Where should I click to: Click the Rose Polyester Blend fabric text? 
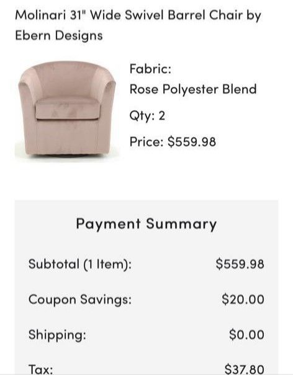(x=193, y=89)
